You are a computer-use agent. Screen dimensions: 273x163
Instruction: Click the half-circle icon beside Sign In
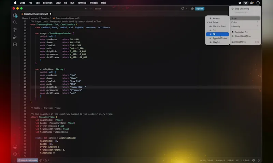pos(192,9)
